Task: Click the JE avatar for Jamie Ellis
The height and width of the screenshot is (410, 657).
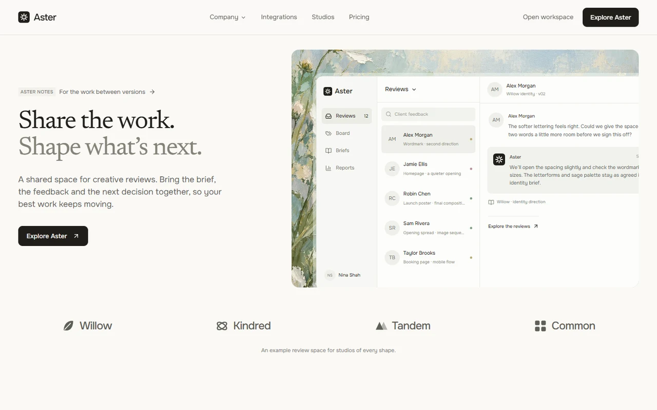Action: pyautogui.click(x=392, y=169)
